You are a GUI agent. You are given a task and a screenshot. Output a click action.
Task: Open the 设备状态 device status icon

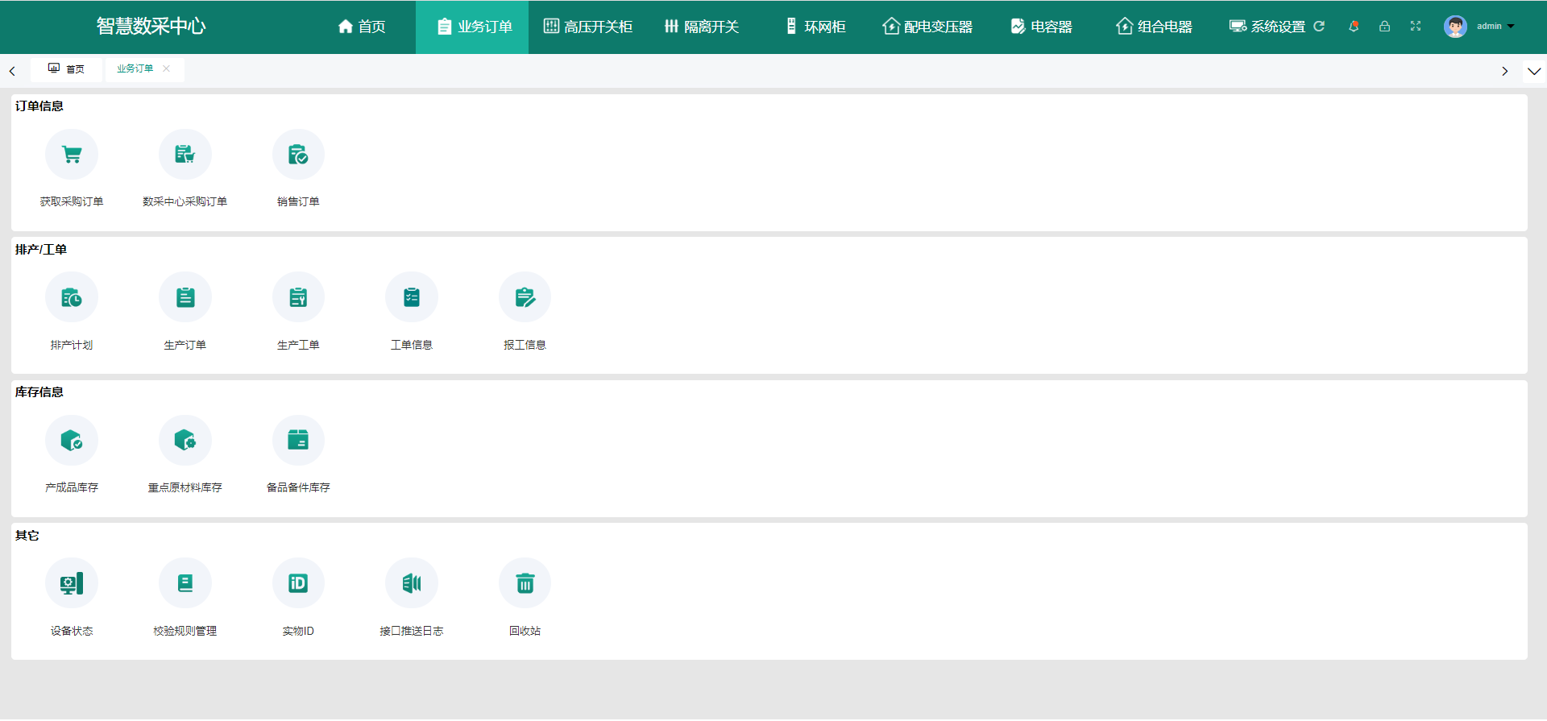point(72,583)
